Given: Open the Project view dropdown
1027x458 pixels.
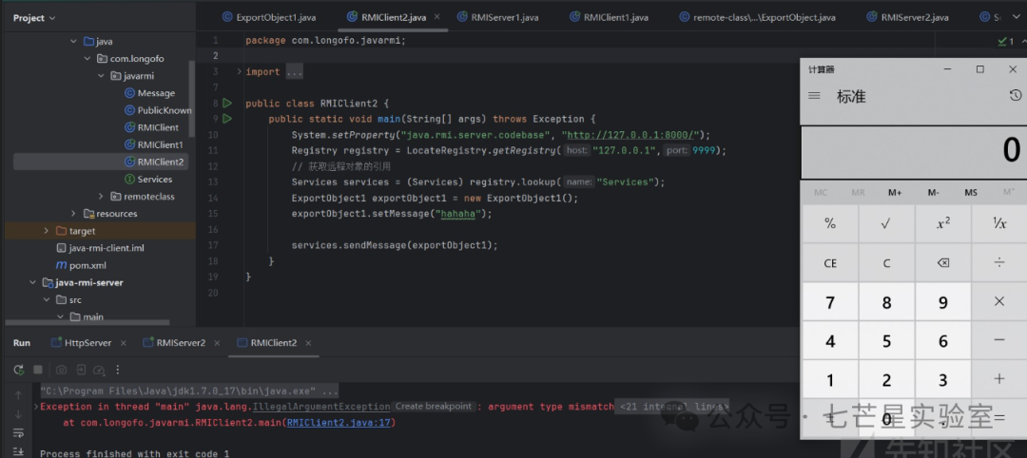Looking at the screenshot, I should click(x=34, y=18).
